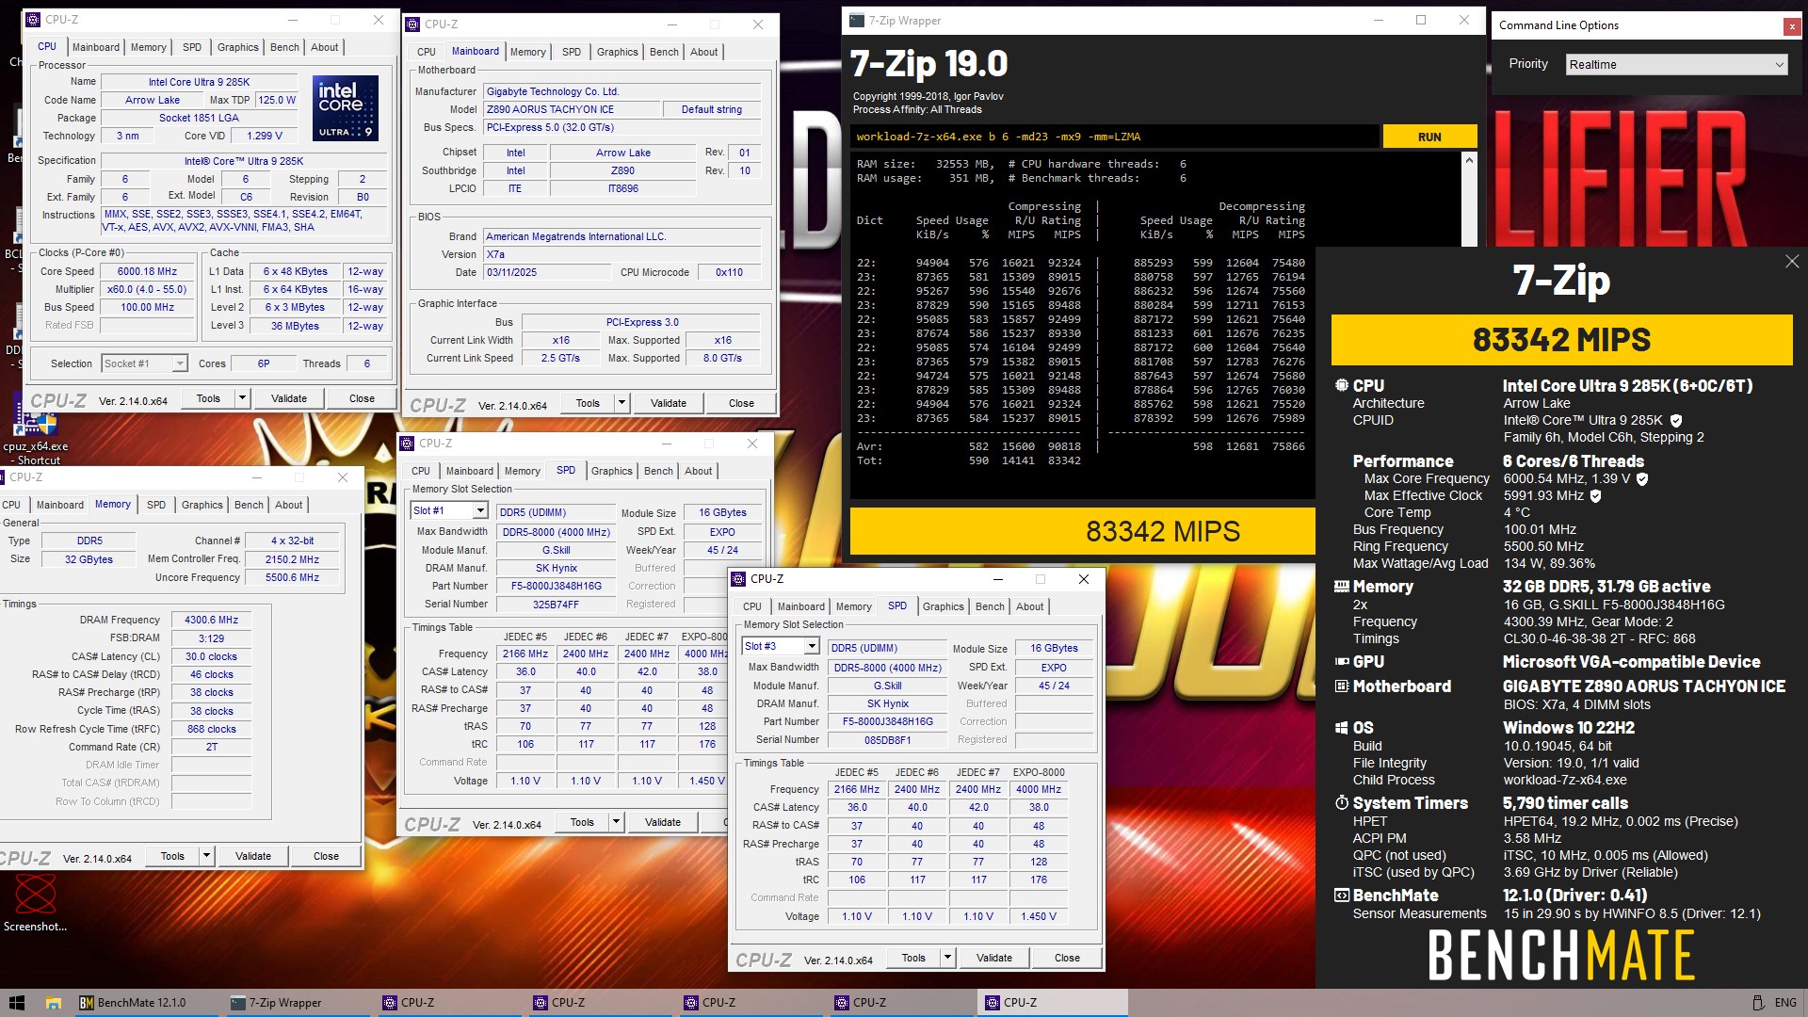The height and width of the screenshot is (1017, 1808).
Task: Click Multiplier value x60.0 (4.0 - 55.0)
Action: click(148, 289)
